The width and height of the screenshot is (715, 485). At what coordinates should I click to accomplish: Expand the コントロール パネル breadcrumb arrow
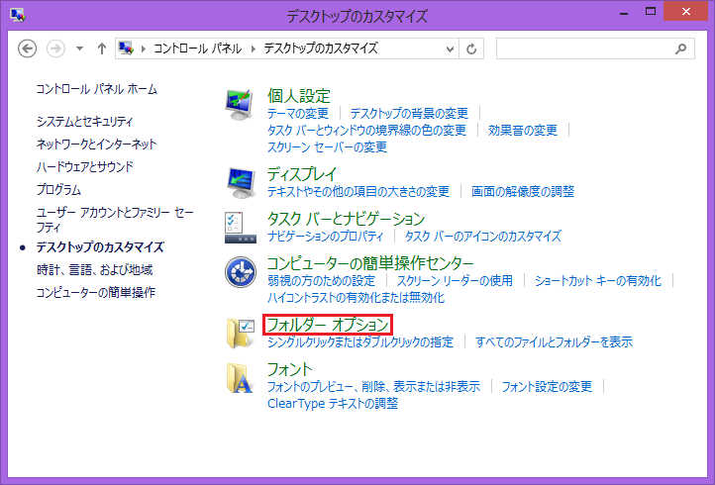click(255, 48)
